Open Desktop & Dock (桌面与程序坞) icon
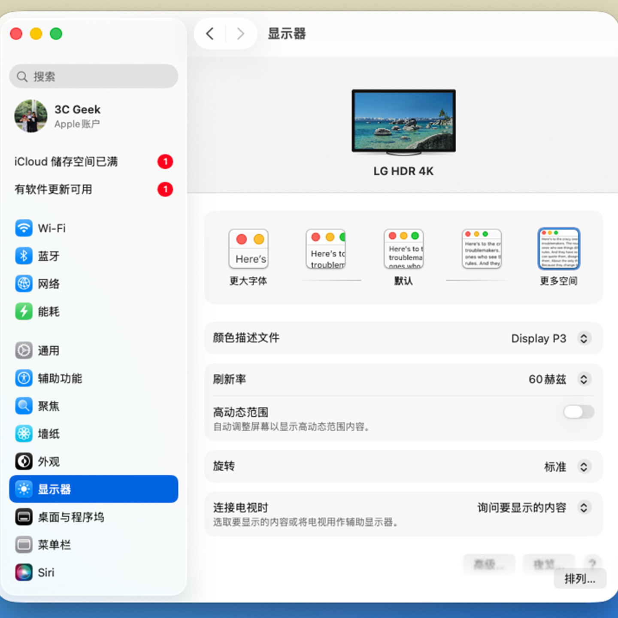Screen dimensions: 618x618 (24, 517)
